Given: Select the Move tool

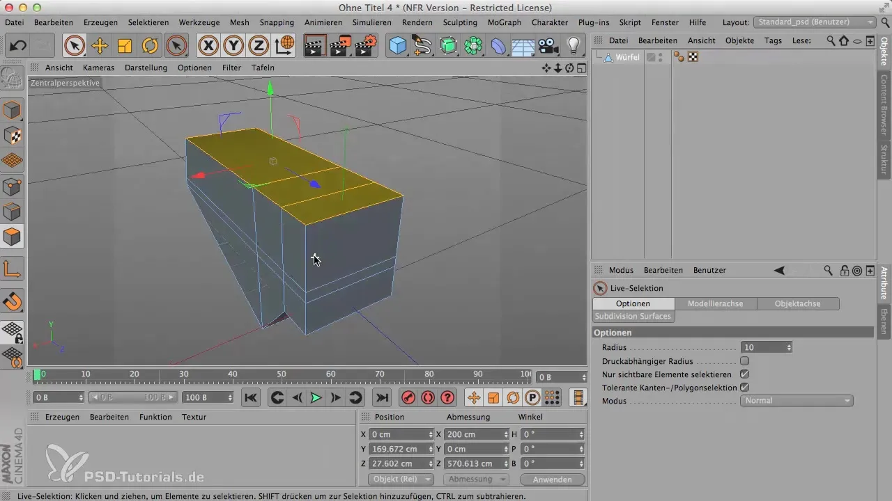Looking at the screenshot, I should [x=100, y=46].
